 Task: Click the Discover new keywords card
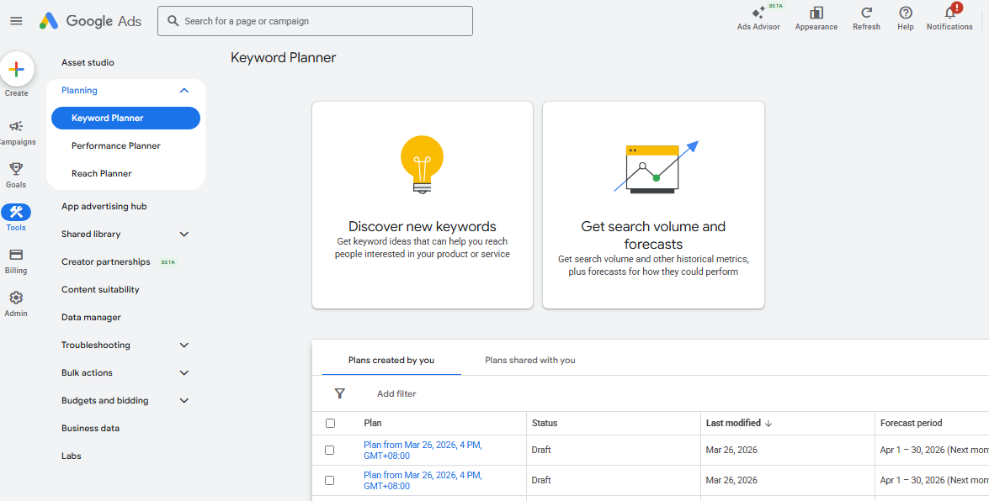[x=422, y=204]
